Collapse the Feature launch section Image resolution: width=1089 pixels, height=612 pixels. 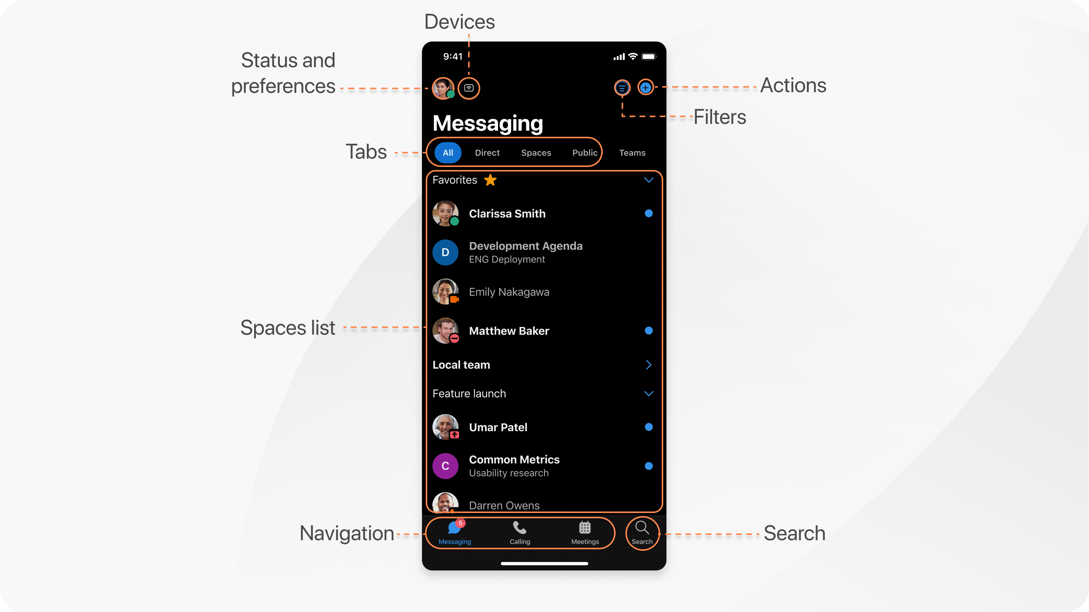648,393
